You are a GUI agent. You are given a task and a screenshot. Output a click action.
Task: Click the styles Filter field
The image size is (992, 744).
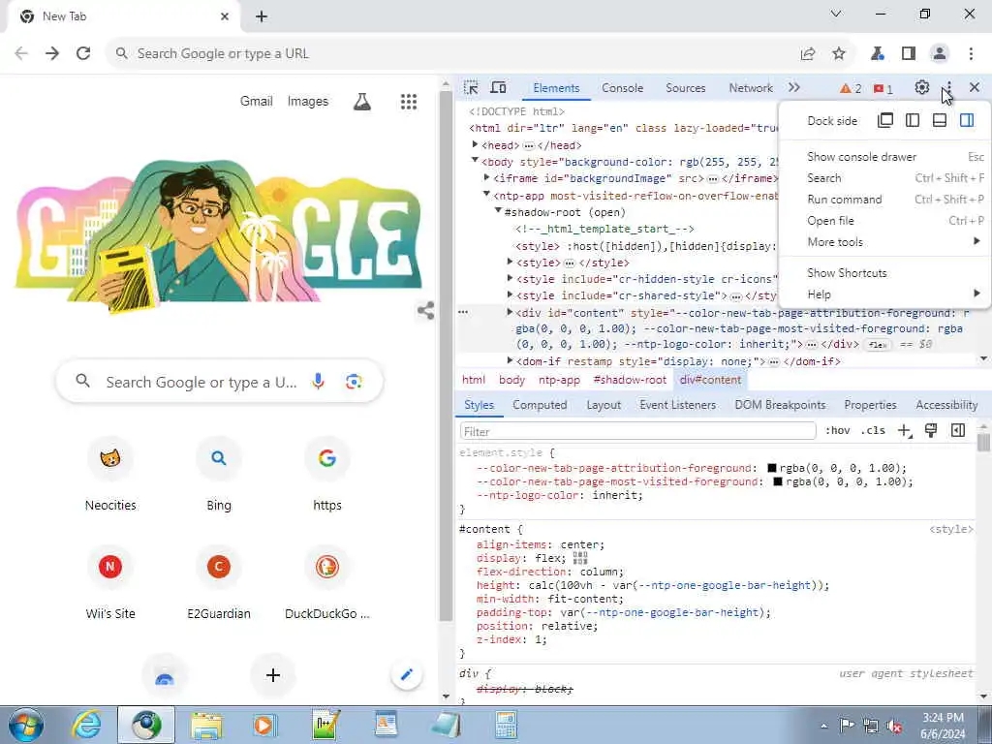coord(637,431)
